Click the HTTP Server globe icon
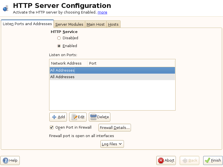Screen dimensions: 223x167 tap(6, 9)
